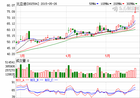Image resolution: width=140 pixels, height=98 pixels.
Task: Click the 50.17 price axis label
Action: coord(11,42)
